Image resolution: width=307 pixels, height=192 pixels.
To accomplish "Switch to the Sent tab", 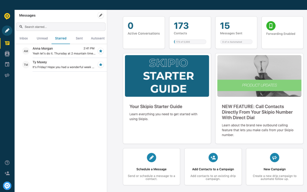I will click(x=79, y=38).
